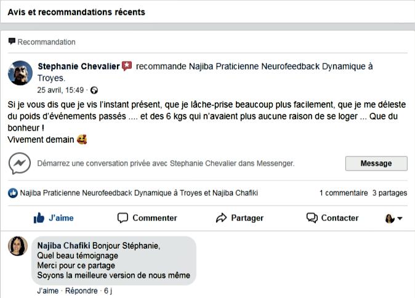
Task: Click the Messenger icon beside conversation prompt
Action: (x=20, y=164)
